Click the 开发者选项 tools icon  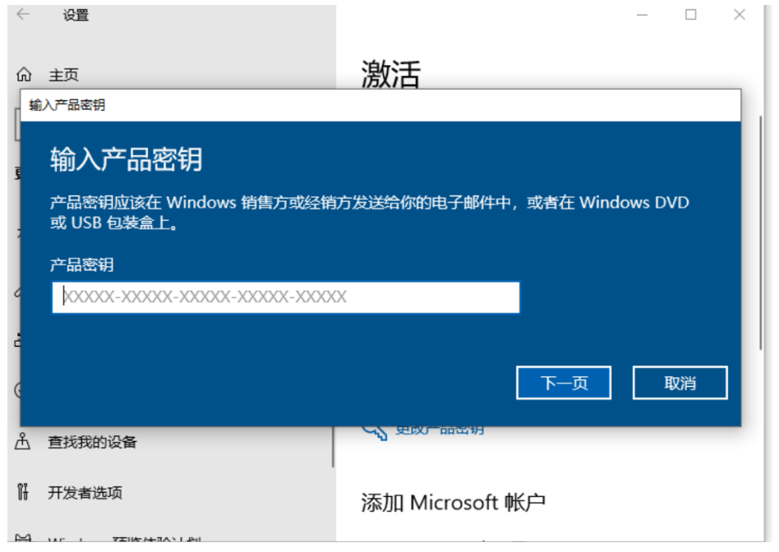point(22,492)
